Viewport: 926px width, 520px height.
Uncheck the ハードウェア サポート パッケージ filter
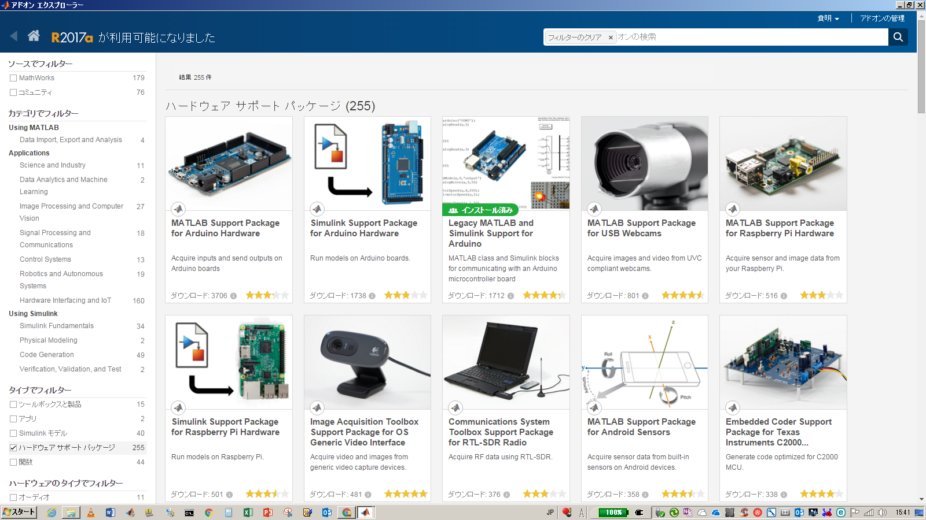(13, 448)
